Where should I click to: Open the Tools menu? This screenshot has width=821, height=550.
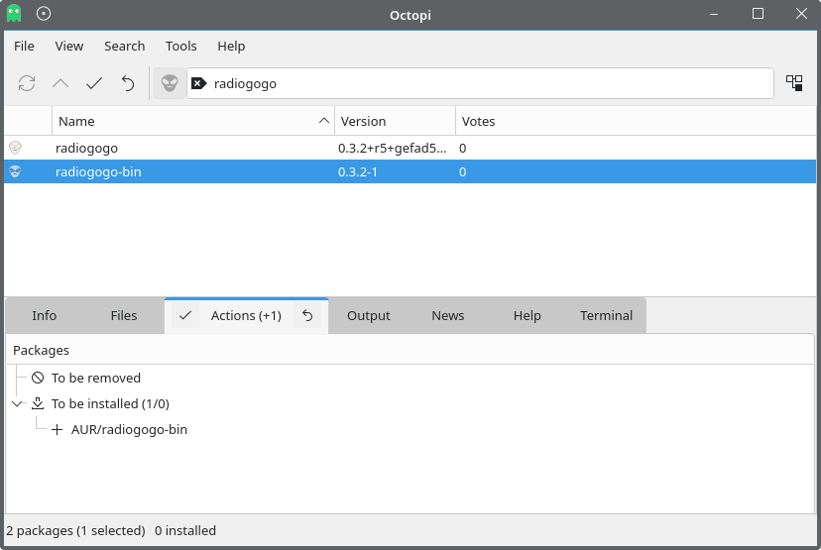181,46
